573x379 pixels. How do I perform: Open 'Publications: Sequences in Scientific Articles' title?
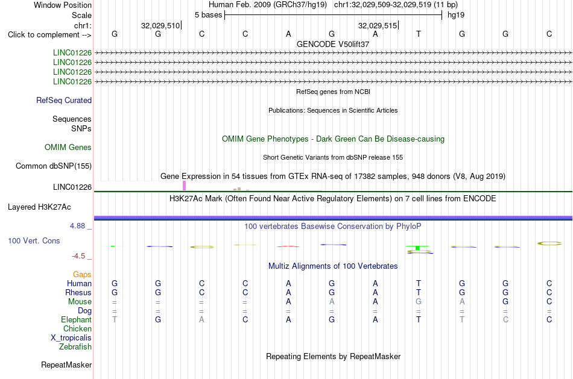[333, 110]
